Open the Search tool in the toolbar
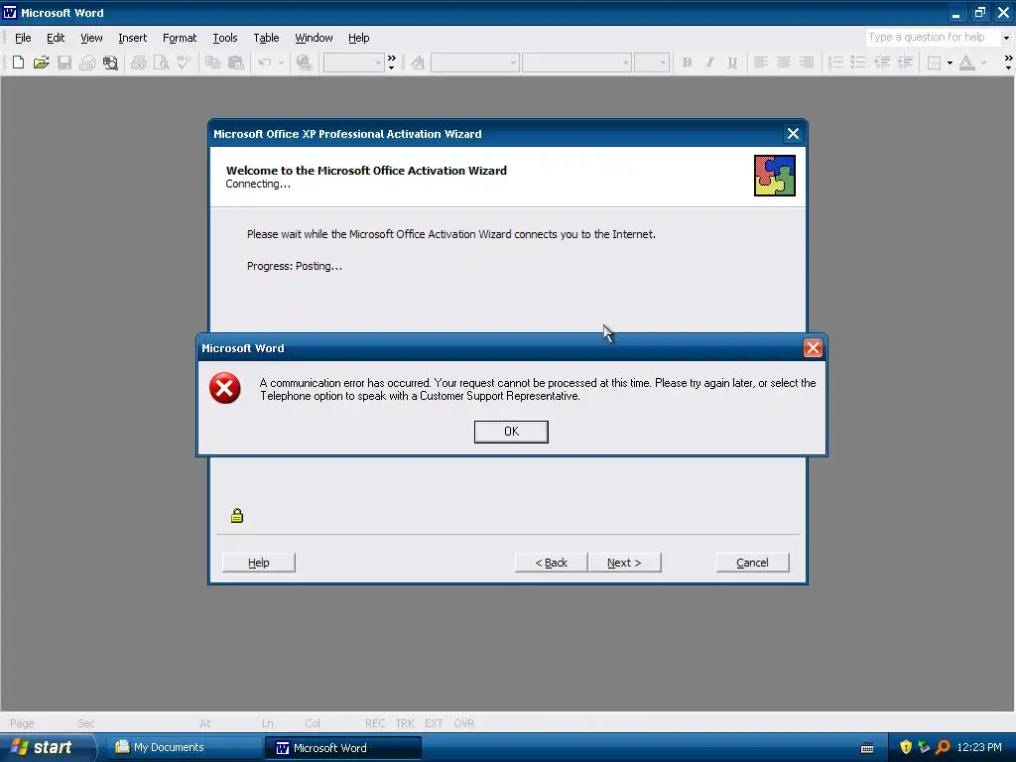Viewport: 1016px width, 762px height. (x=111, y=63)
